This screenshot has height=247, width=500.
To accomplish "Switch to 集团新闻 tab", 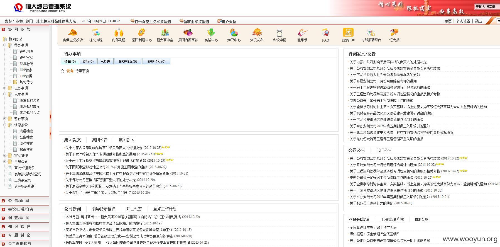I will pyautogui.click(x=126, y=140).
